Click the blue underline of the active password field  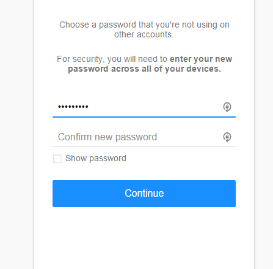coord(144,117)
